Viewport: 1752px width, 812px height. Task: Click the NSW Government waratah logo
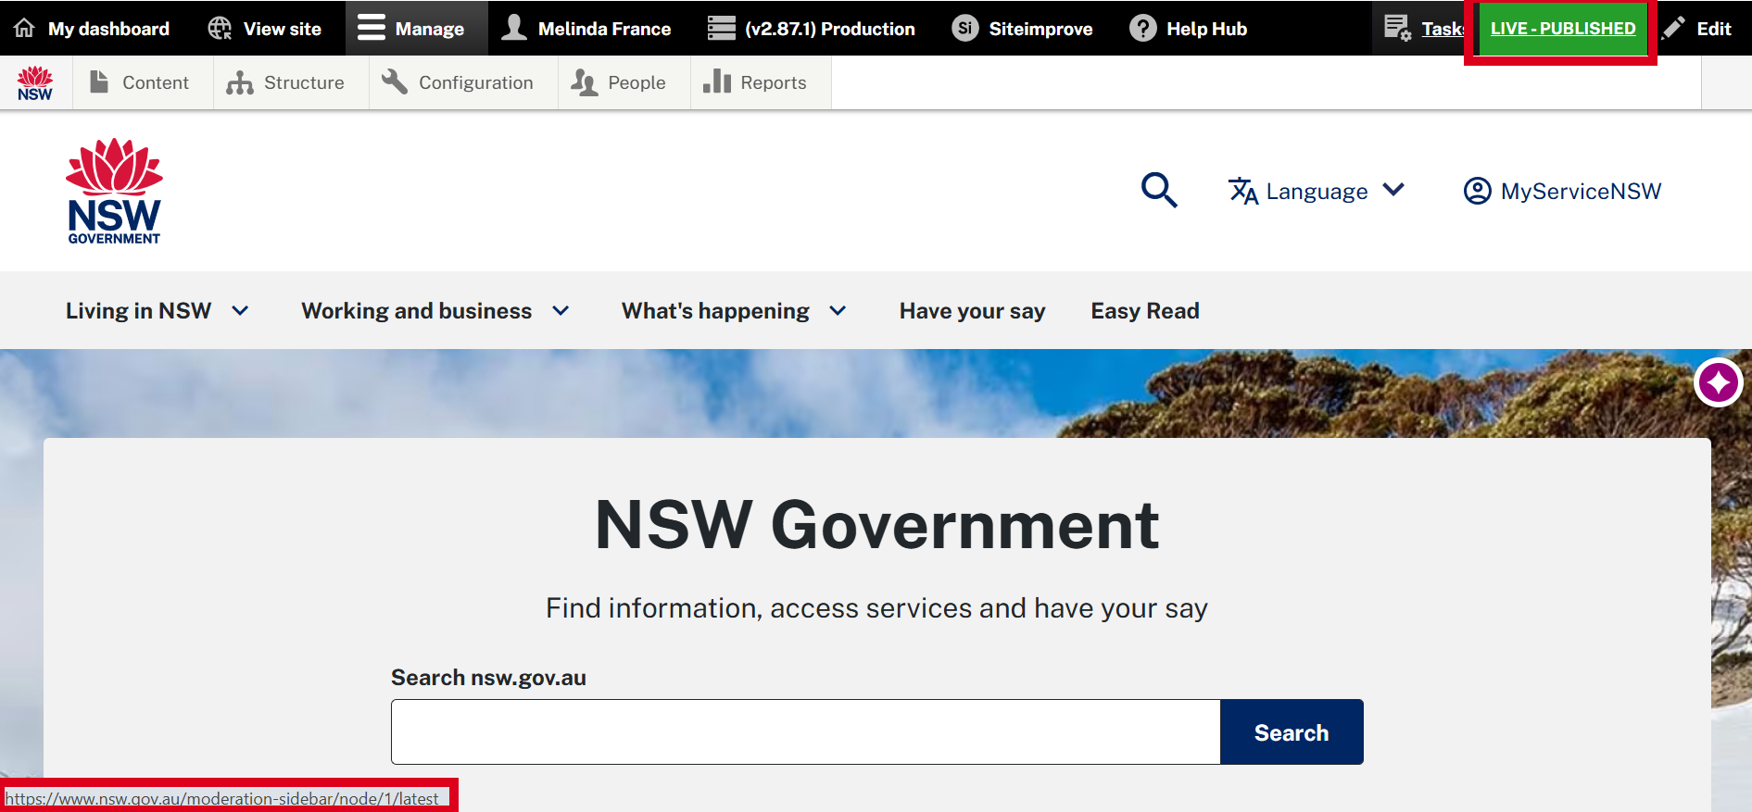(x=114, y=192)
